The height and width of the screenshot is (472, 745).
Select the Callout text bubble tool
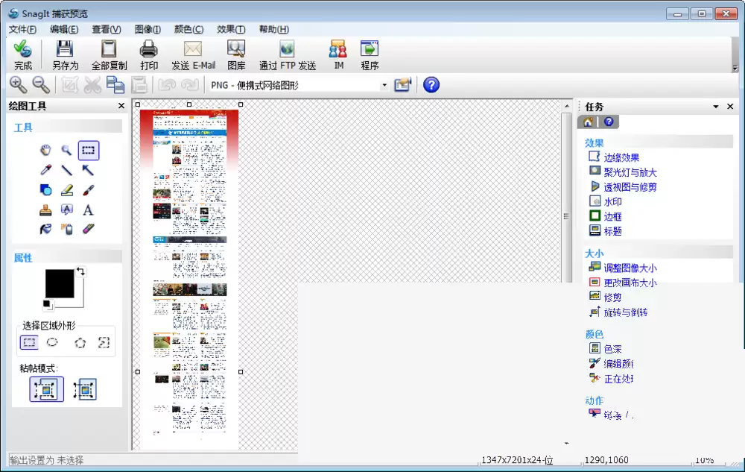coord(67,210)
